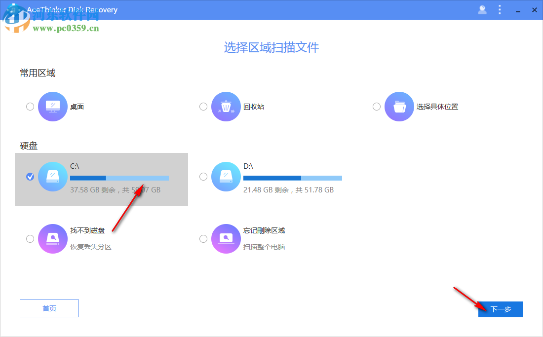Choose the 选择具体位置 radio option

point(377,106)
